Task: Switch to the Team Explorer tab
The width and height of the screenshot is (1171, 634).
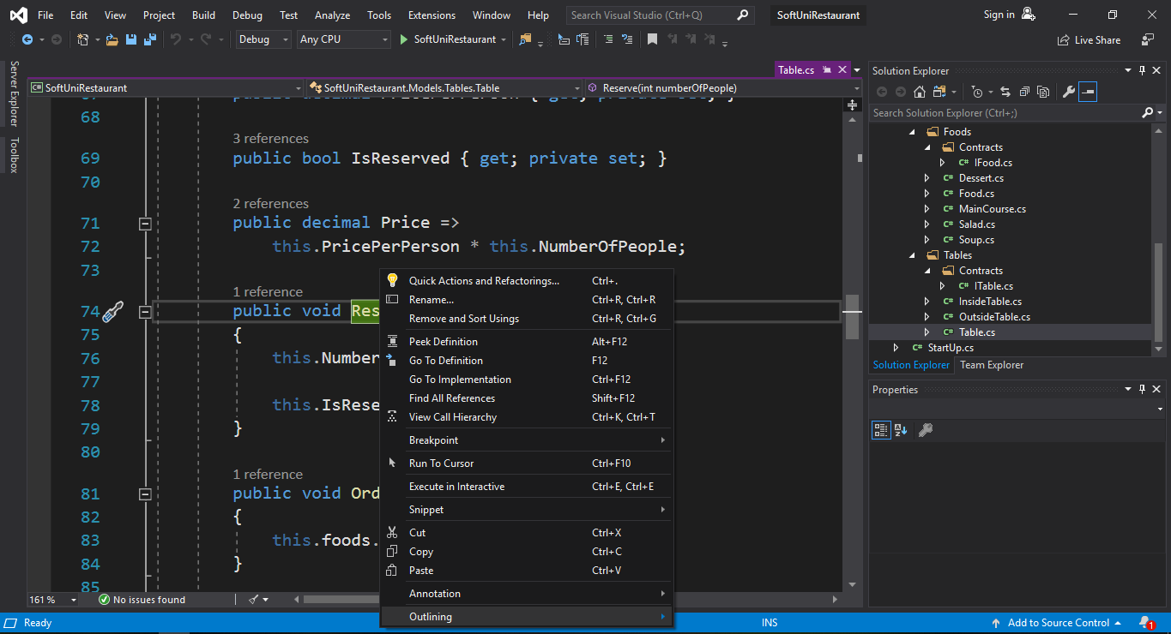Action: (991, 365)
